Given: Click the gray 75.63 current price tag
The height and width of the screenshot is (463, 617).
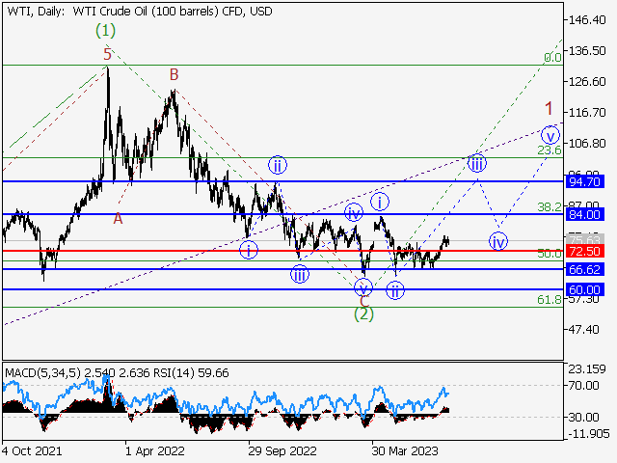Looking at the screenshot, I should [x=584, y=239].
